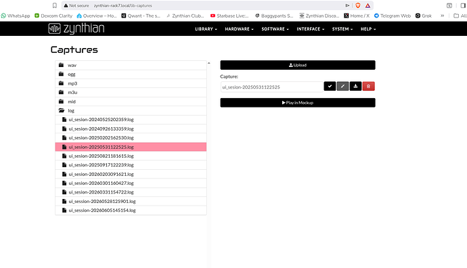Open WhatsApp bookmark
Viewport: 467px width, 268px height.
click(x=16, y=16)
